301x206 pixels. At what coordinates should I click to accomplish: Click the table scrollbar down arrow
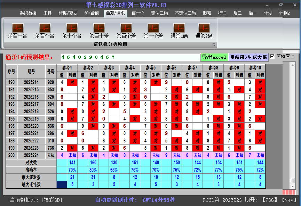(293, 186)
